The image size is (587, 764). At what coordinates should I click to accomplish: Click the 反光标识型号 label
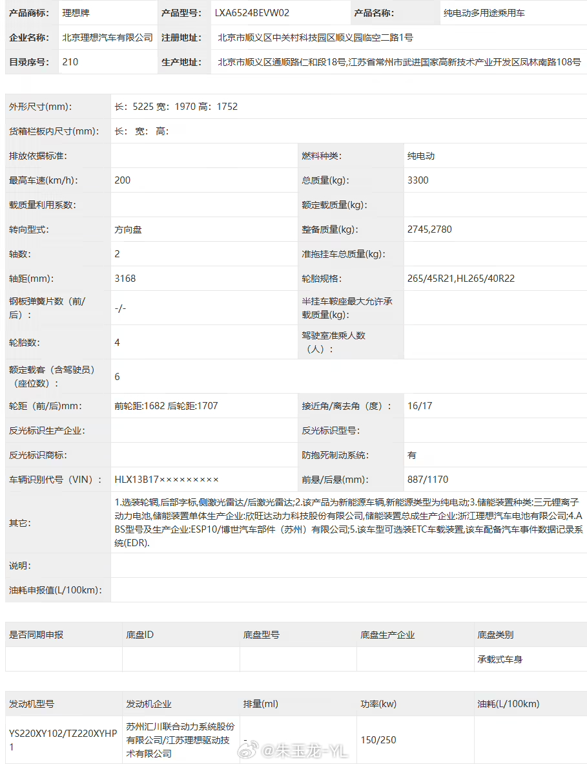pyautogui.click(x=331, y=430)
